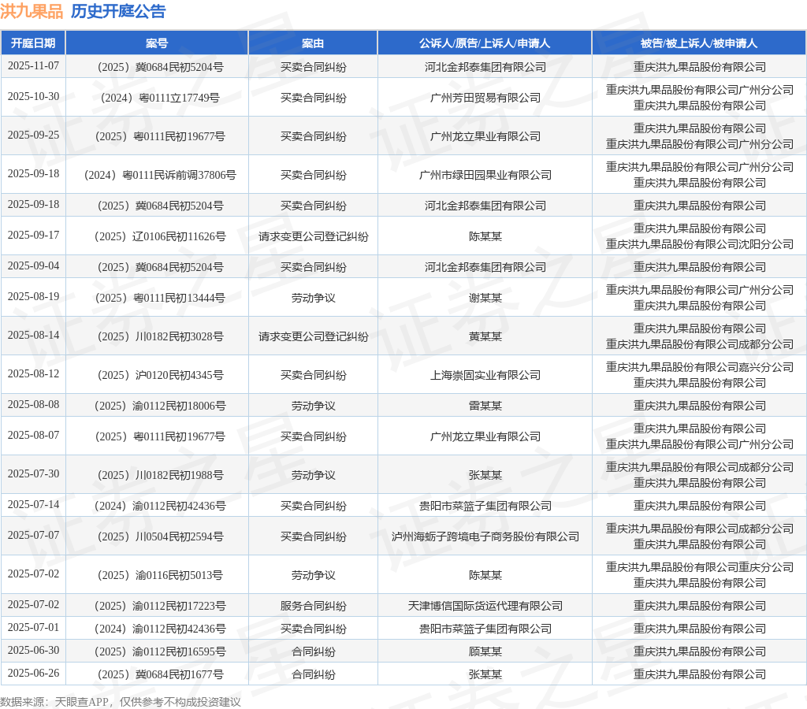Click plaintiff 顾某某
The image size is (807, 709).
coord(485,652)
